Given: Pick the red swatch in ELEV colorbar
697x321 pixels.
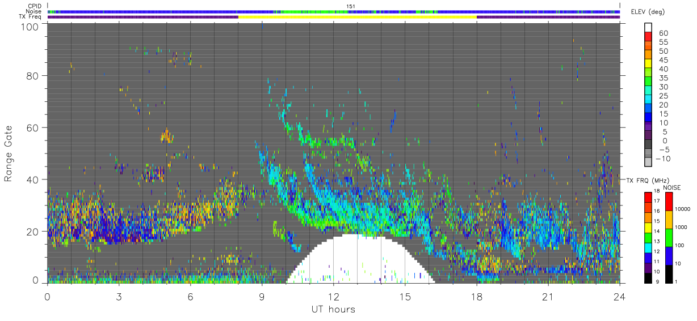Looking at the screenshot, I should (x=648, y=36).
